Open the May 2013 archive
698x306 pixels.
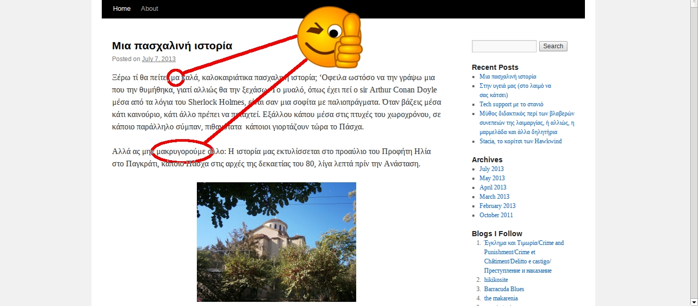pyautogui.click(x=492, y=178)
